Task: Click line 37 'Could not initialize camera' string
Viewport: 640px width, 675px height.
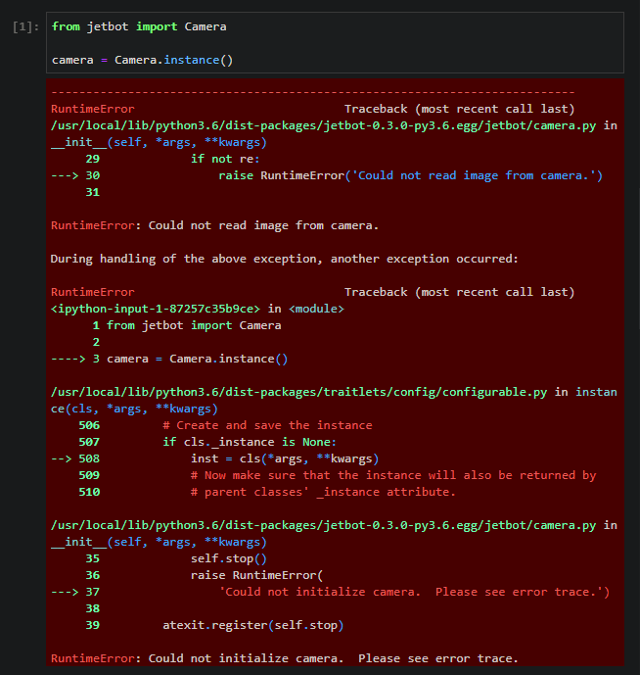Action: pos(415,592)
